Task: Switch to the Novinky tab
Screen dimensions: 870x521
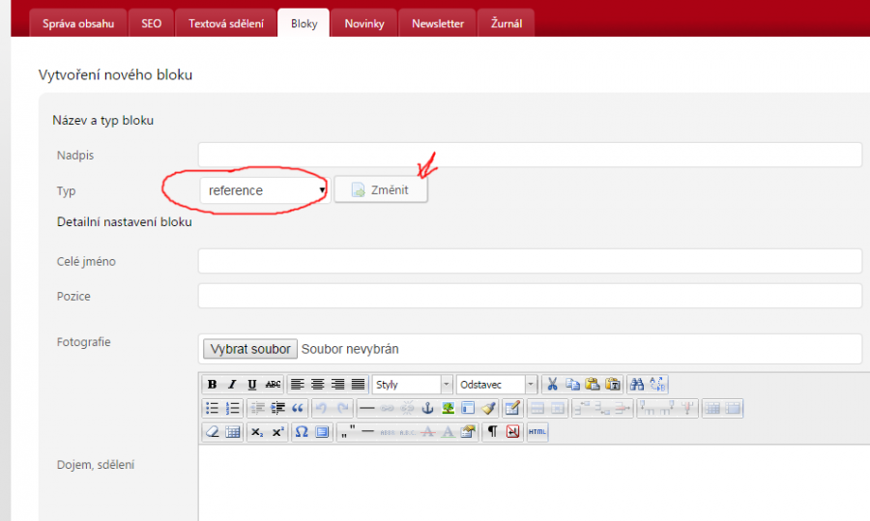Action: 363,23
